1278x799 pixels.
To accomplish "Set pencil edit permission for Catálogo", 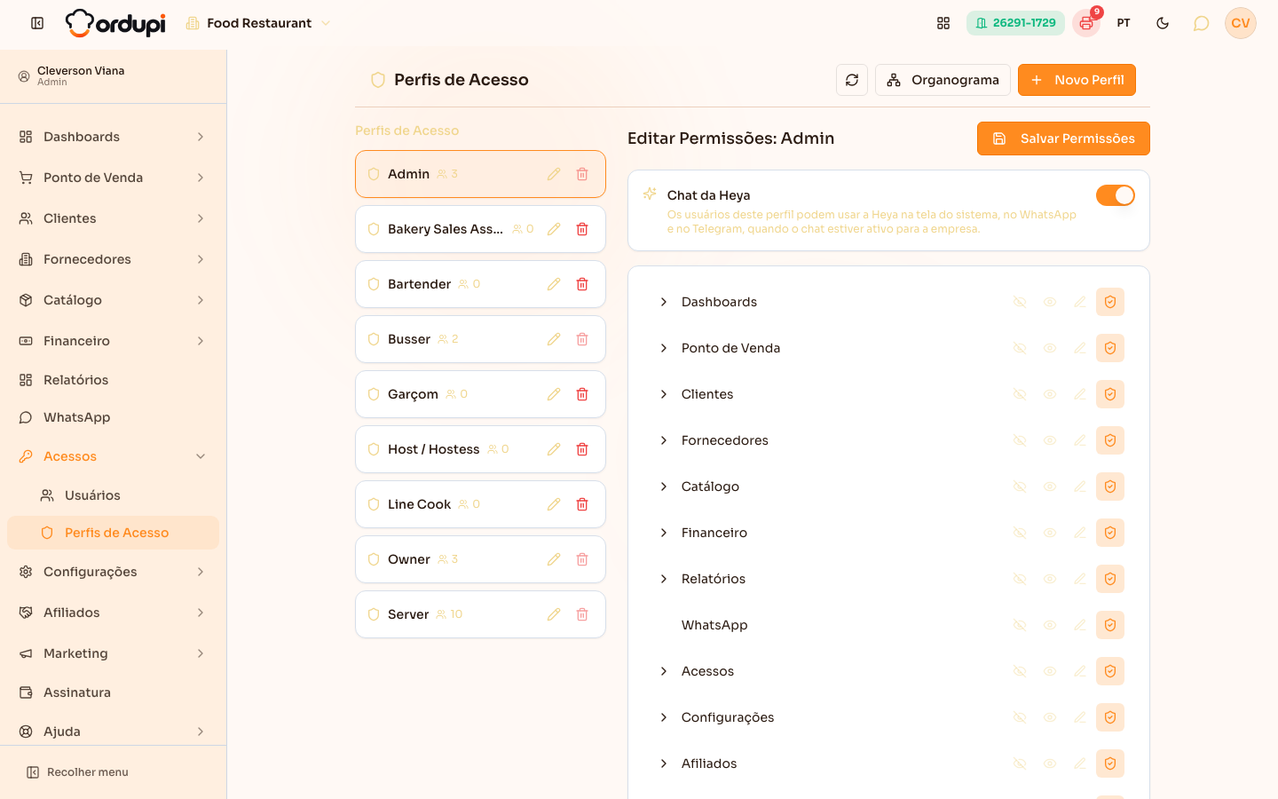I will click(1080, 487).
